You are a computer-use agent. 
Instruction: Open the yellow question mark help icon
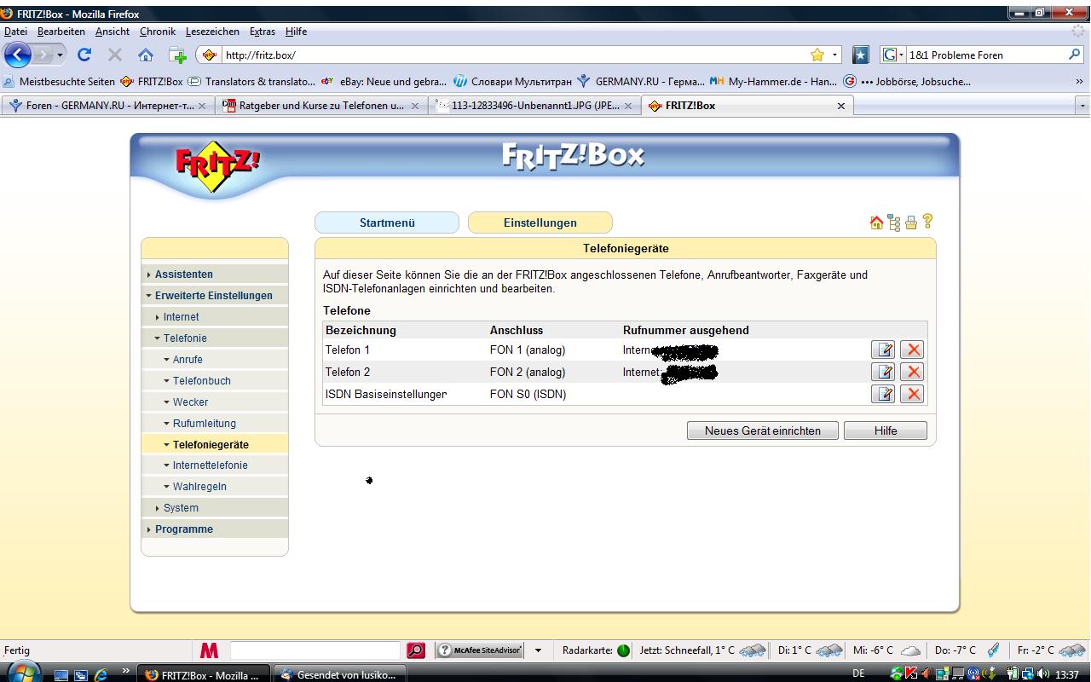tap(928, 222)
